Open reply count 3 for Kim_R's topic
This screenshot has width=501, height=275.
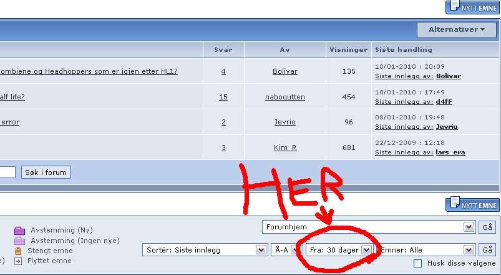[223, 147]
